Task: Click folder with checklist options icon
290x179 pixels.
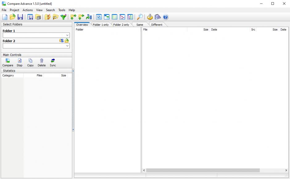Action: [48, 17]
